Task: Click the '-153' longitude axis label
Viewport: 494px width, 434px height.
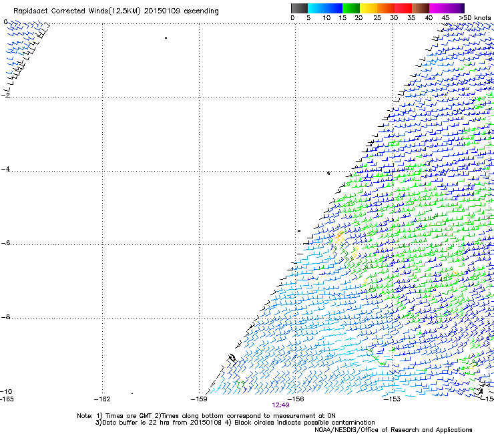Action: coord(393,399)
